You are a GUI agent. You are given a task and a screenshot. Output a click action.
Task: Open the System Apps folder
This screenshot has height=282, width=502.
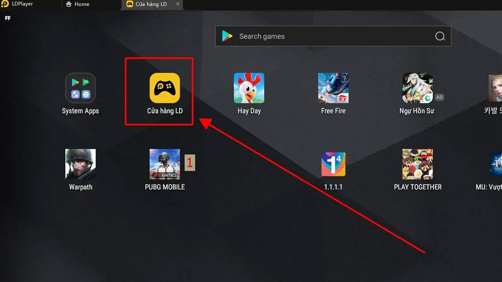pyautogui.click(x=80, y=88)
